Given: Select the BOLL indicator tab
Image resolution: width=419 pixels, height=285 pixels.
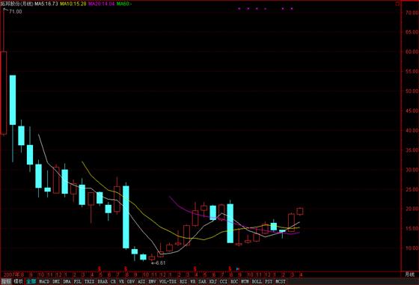Looking at the screenshot, I should 257,281.
